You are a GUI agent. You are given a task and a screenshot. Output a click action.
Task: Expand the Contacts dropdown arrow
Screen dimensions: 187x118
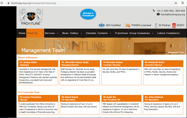coord(111,33)
